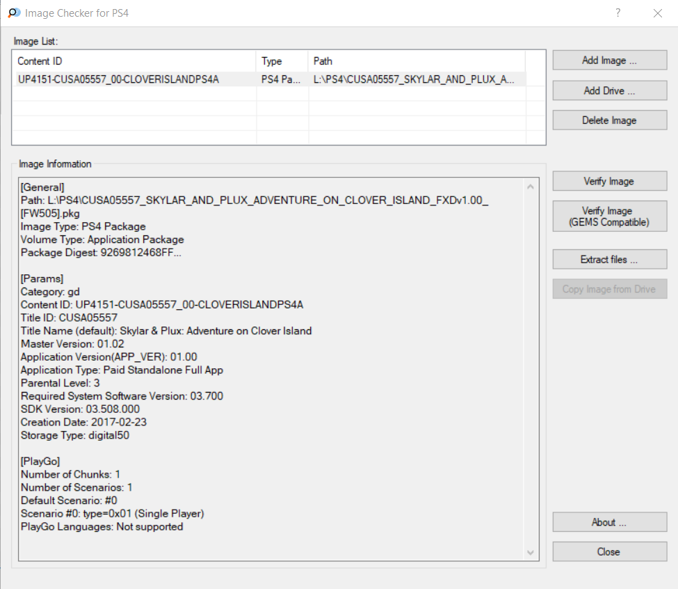Click the 'Number of Scenarios: 1' line

click(x=76, y=487)
